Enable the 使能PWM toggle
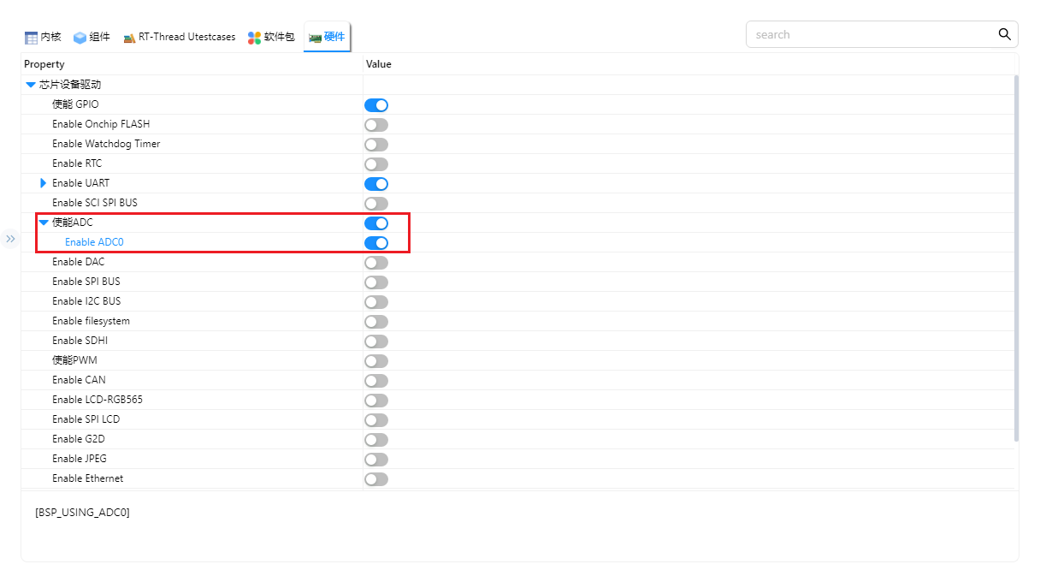 coord(376,361)
